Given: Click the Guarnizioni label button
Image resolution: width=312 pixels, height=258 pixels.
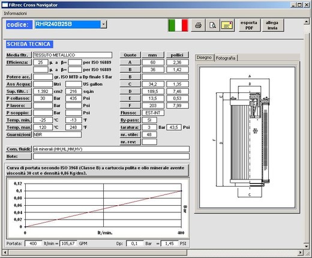Looking at the screenshot, I should click(19, 134).
